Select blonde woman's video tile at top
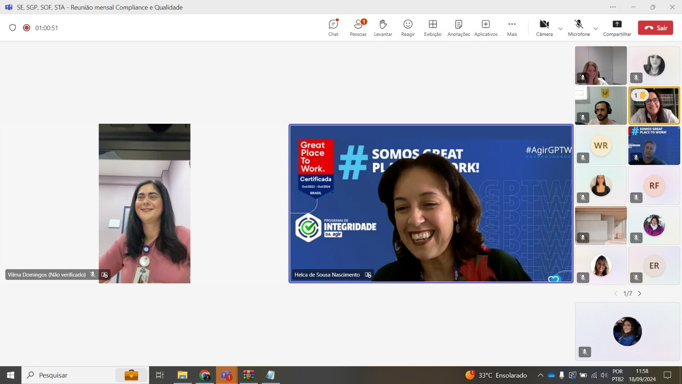 click(x=601, y=66)
